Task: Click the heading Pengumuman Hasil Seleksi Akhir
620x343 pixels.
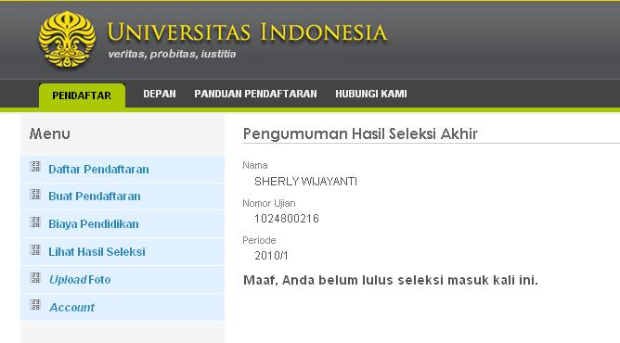Action: point(360,133)
